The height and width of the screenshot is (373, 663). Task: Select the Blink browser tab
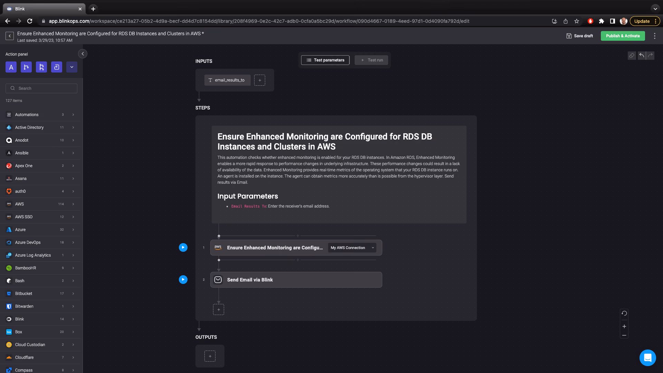(x=44, y=9)
